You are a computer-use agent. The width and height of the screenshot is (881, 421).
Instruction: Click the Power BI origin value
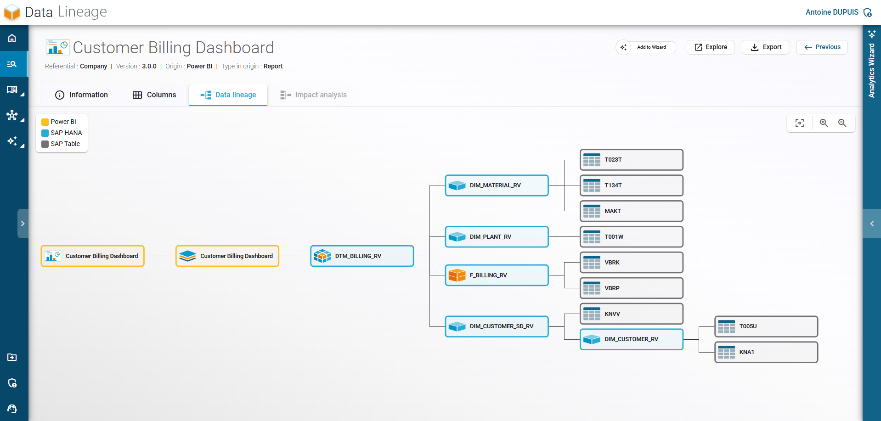[199, 67]
